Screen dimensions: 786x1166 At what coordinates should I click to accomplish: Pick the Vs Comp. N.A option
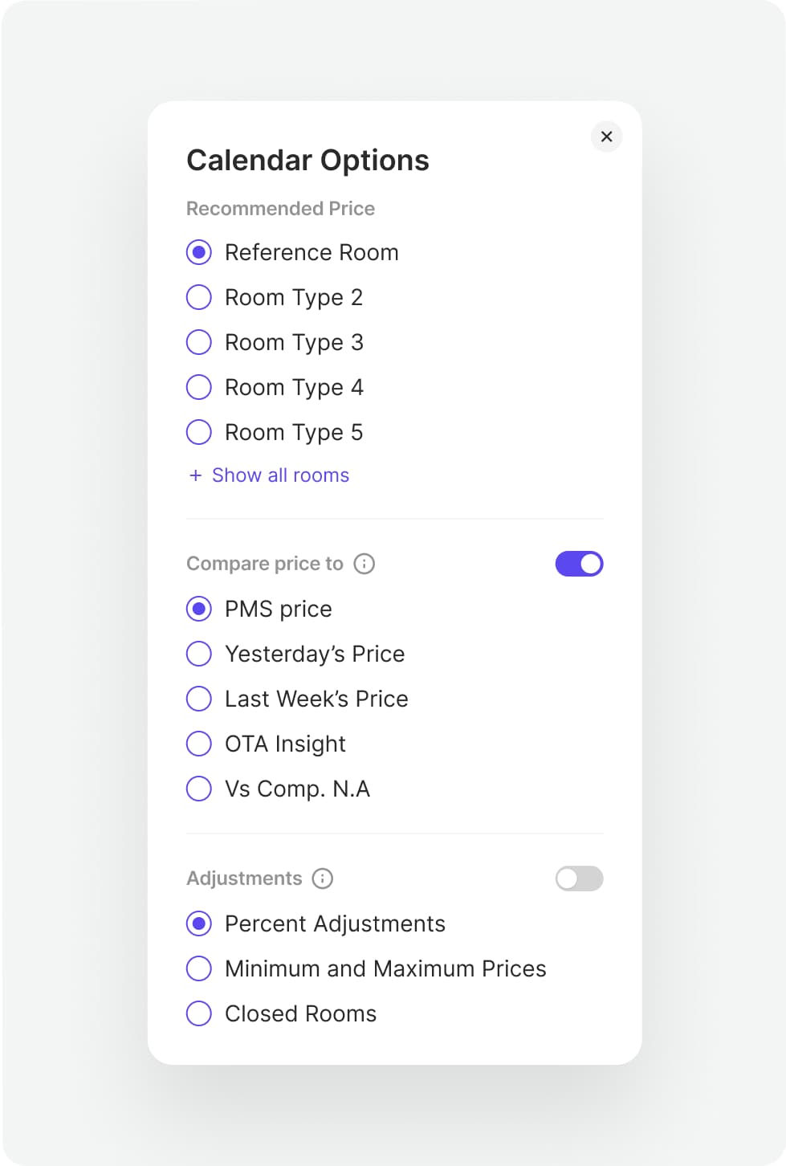click(199, 789)
